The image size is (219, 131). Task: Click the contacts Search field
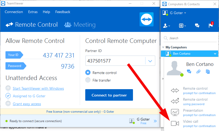190,38
